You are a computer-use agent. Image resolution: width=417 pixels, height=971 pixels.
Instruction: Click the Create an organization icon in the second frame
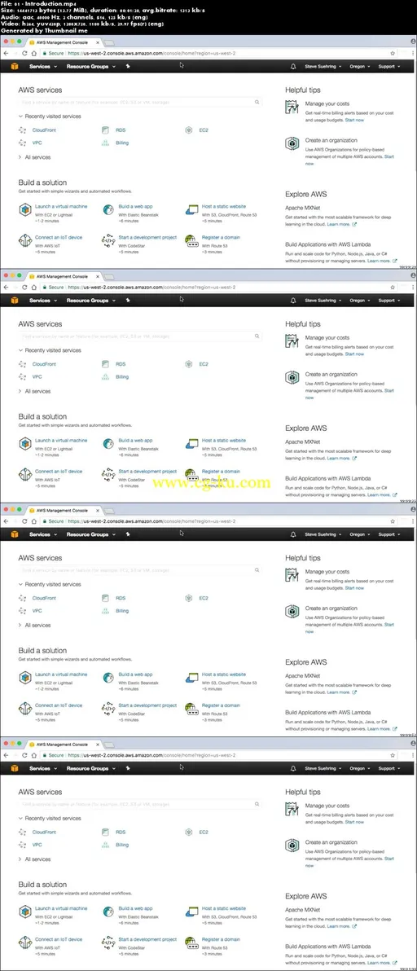tap(292, 378)
